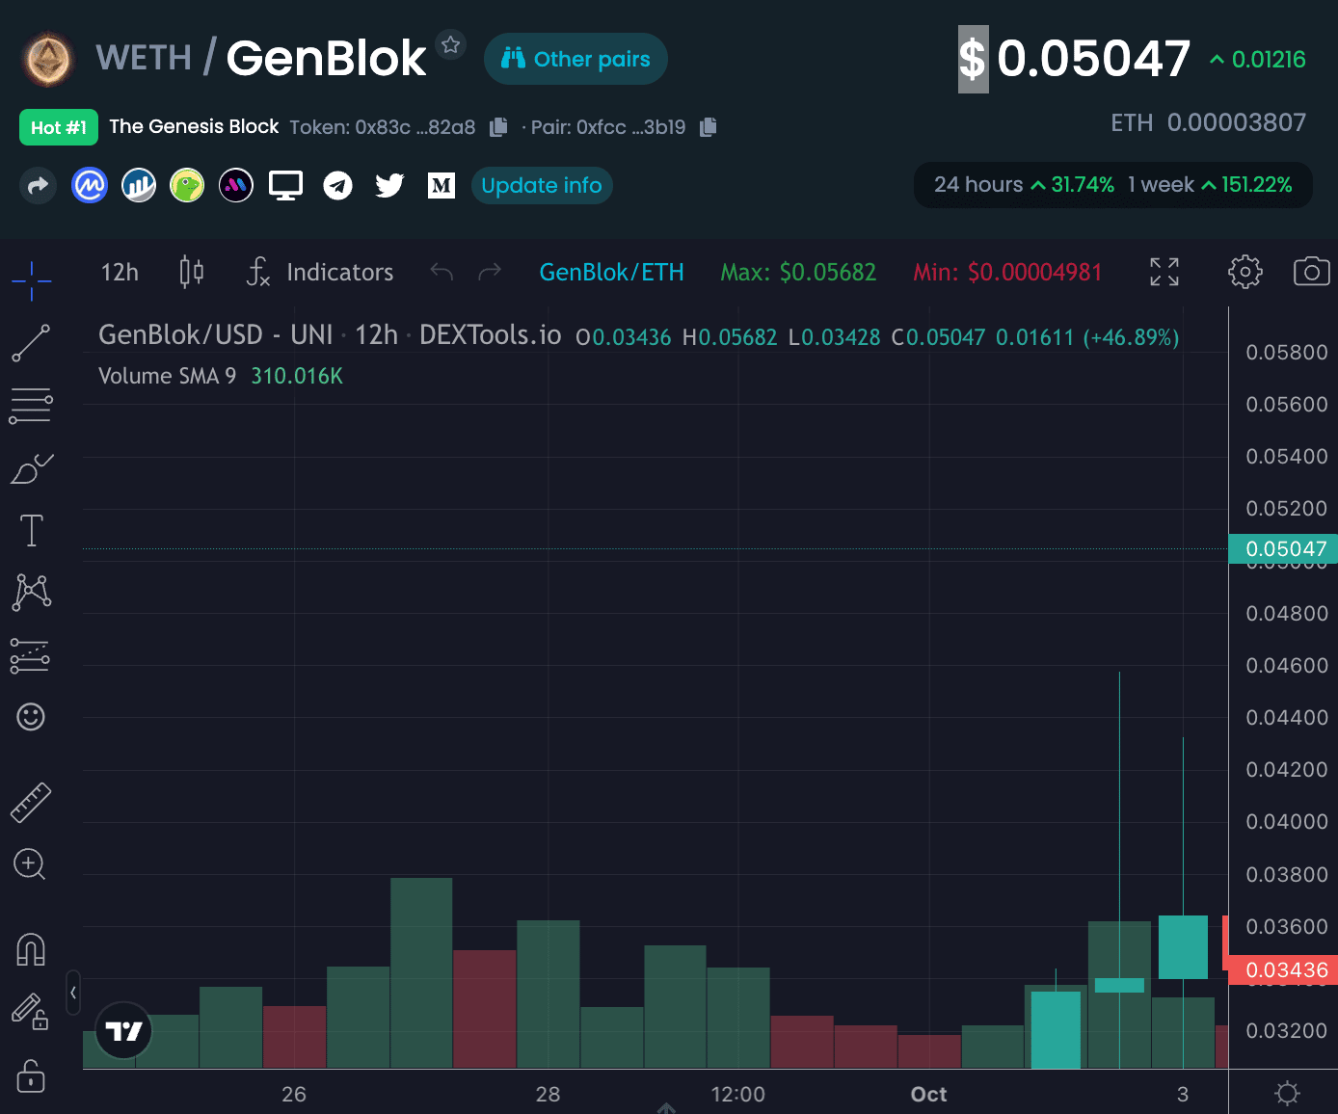Select the ruler measure tool

[31, 803]
